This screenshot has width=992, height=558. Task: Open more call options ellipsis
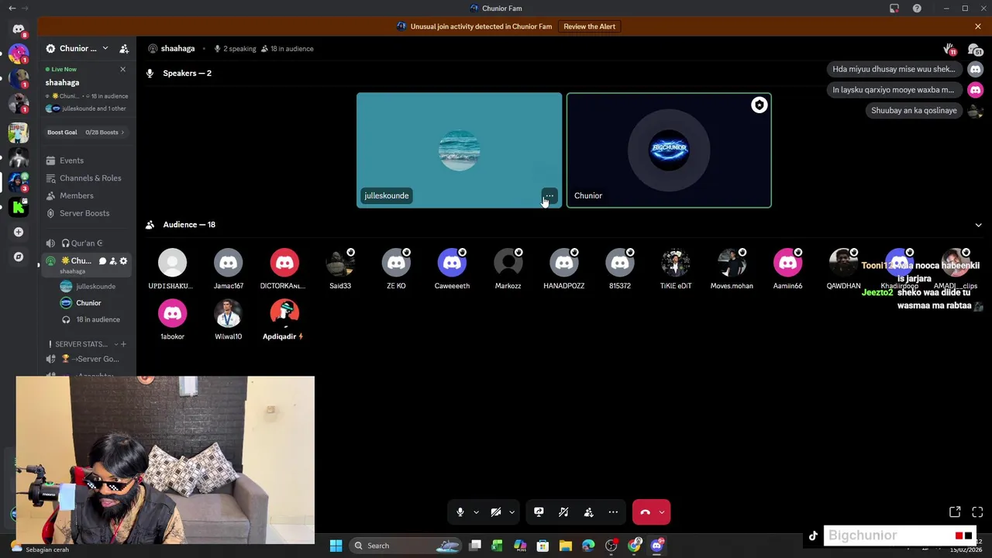(x=613, y=512)
